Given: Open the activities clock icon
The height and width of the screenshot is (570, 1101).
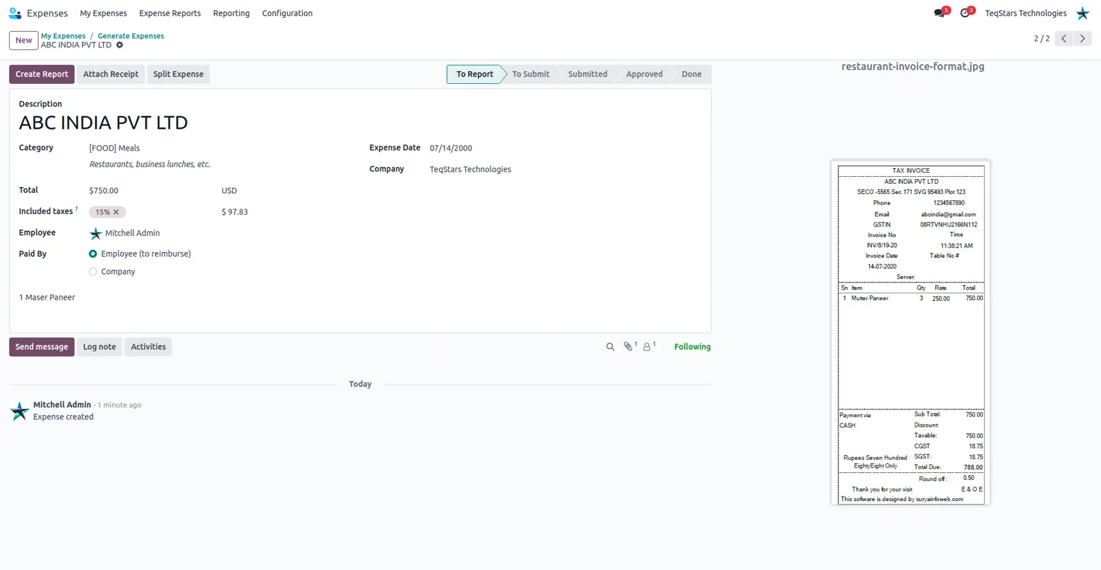Looking at the screenshot, I should coord(965,13).
